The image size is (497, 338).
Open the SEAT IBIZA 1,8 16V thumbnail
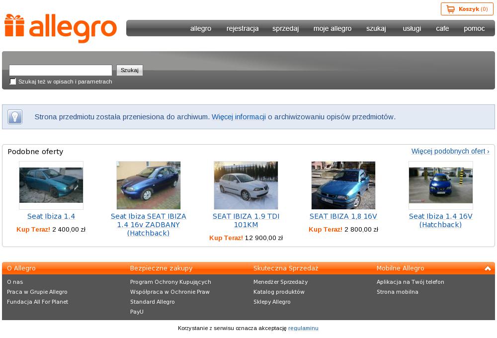coord(343,185)
